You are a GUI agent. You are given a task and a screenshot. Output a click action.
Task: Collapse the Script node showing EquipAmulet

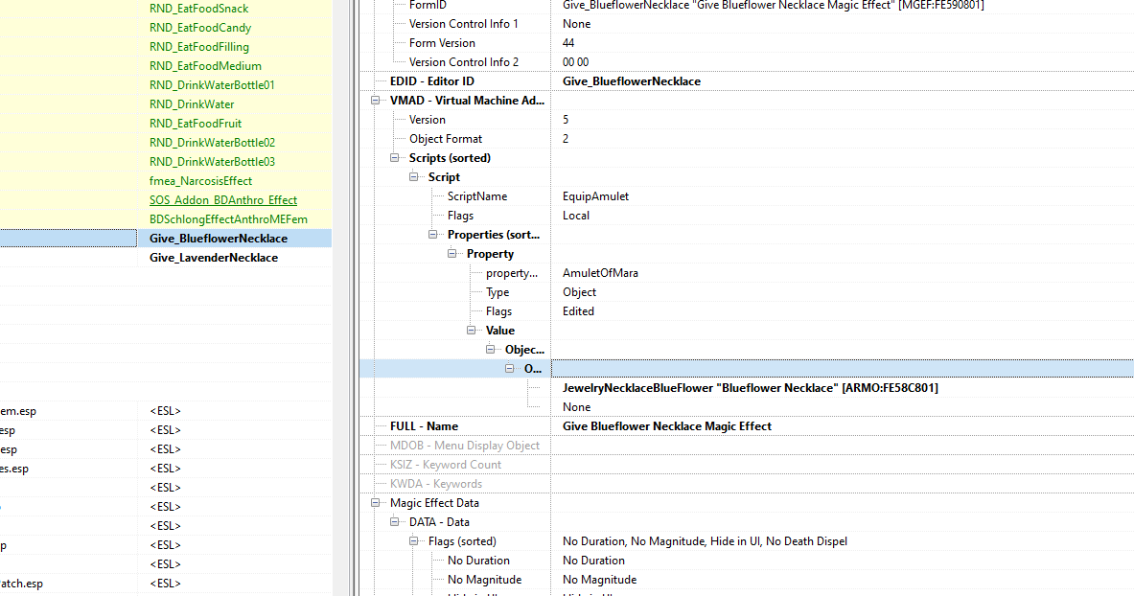[x=413, y=176]
